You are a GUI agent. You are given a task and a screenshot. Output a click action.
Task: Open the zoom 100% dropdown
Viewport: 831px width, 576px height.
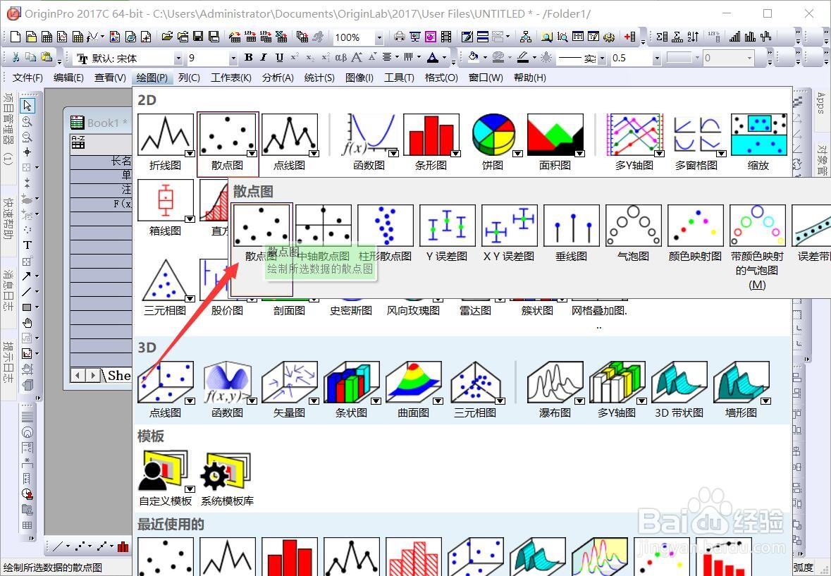[x=378, y=37]
